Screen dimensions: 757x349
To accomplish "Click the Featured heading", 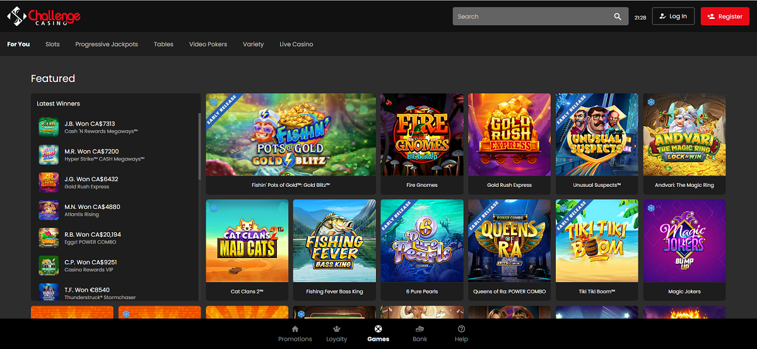I will point(53,78).
